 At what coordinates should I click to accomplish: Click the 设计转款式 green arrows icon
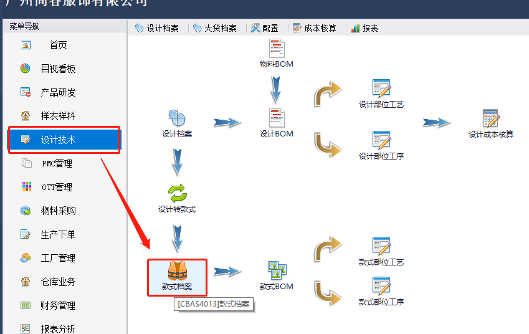click(x=177, y=193)
